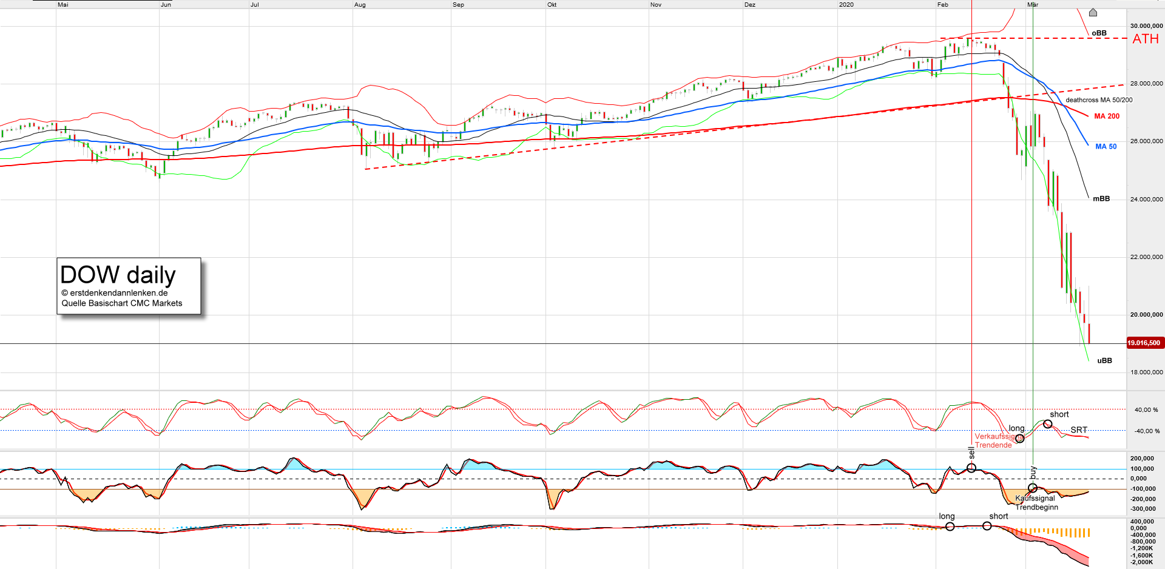Click the SRT label in oscillator panel

pos(1079,430)
